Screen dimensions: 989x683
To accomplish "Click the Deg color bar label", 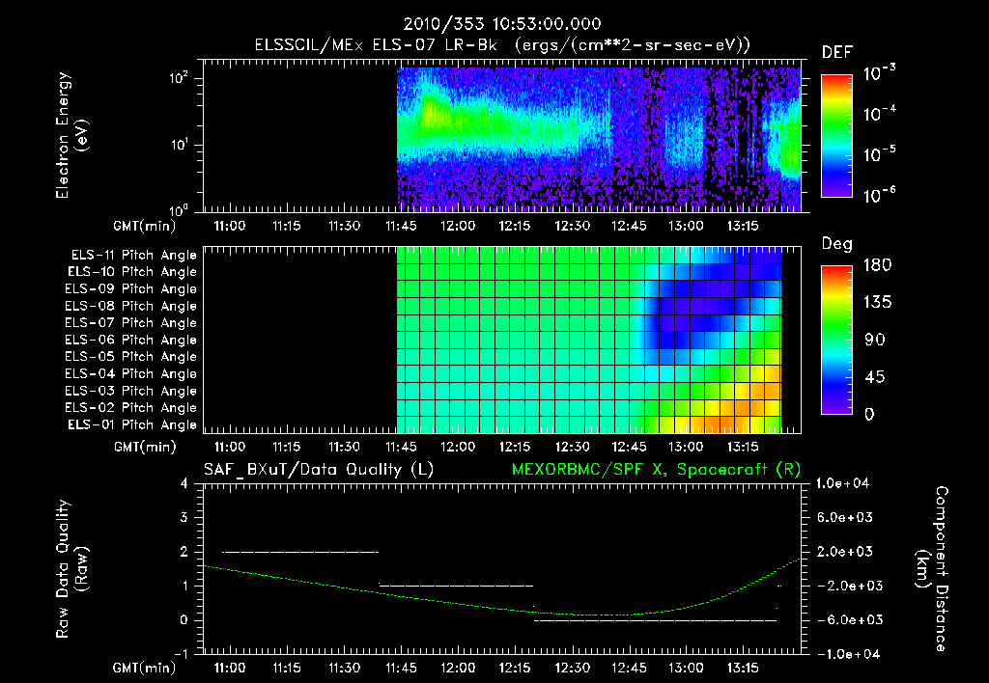I will (x=837, y=244).
